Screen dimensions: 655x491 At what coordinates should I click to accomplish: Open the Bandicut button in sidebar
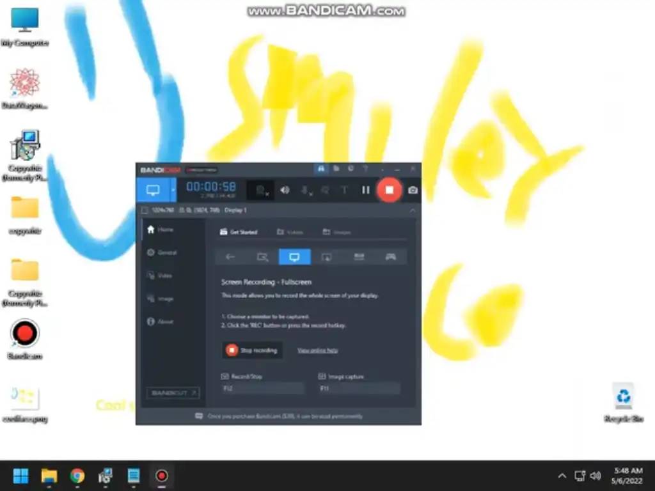pyautogui.click(x=173, y=393)
